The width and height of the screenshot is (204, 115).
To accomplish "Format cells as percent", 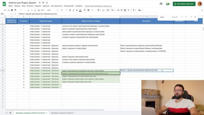I will click(x=32, y=10).
